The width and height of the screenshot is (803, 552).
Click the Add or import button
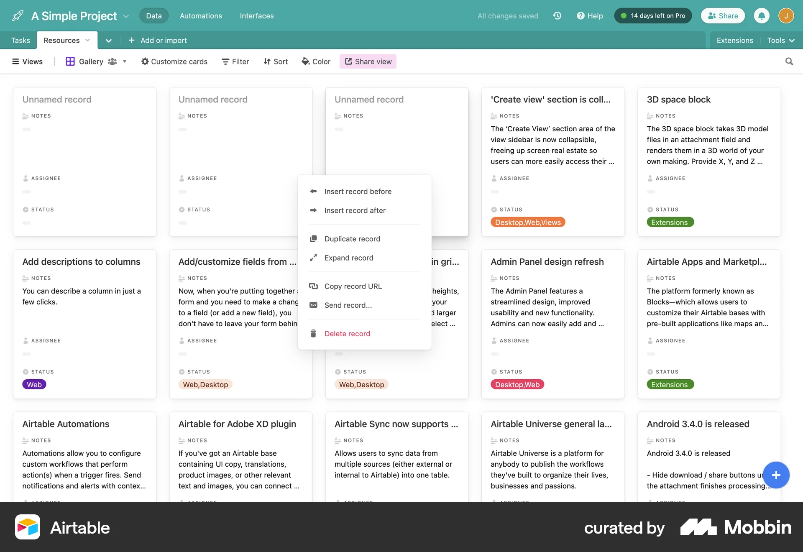tap(158, 40)
